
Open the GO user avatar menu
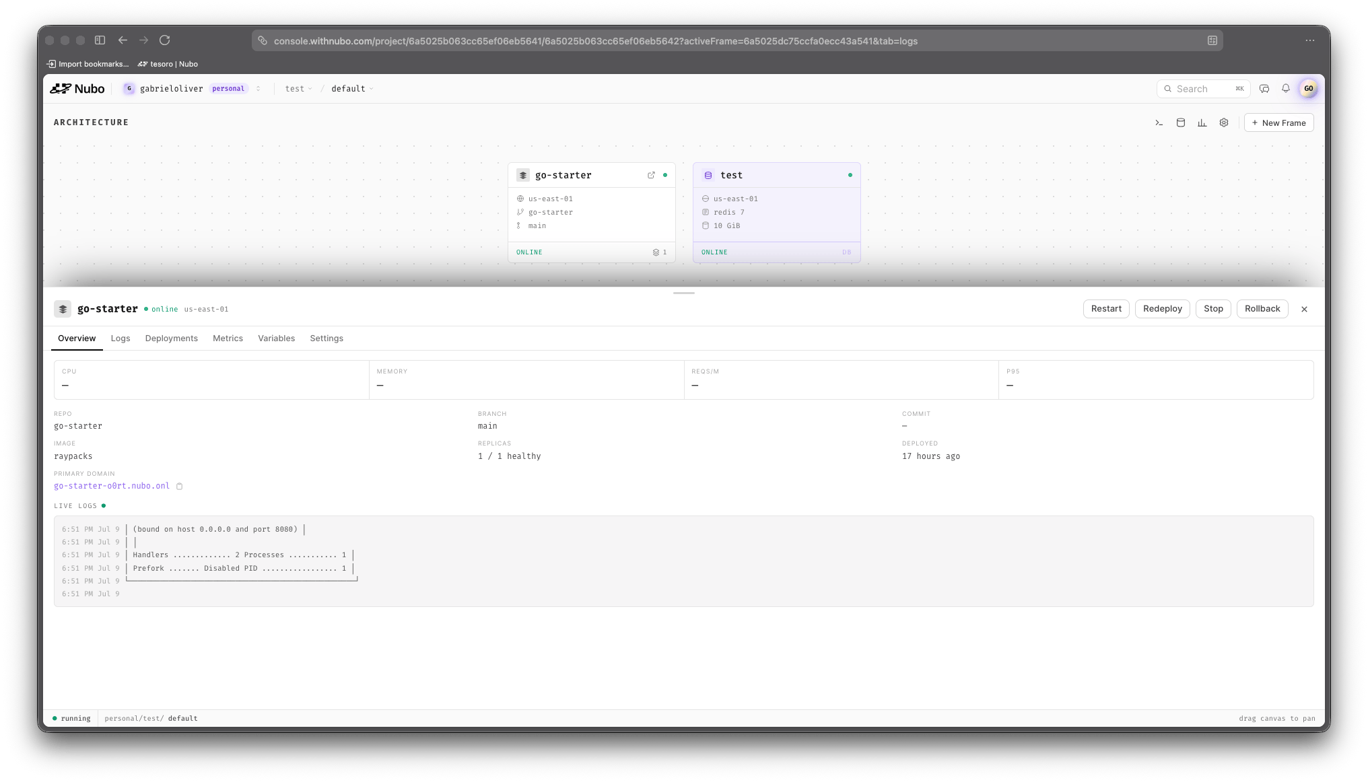tap(1308, 89)
